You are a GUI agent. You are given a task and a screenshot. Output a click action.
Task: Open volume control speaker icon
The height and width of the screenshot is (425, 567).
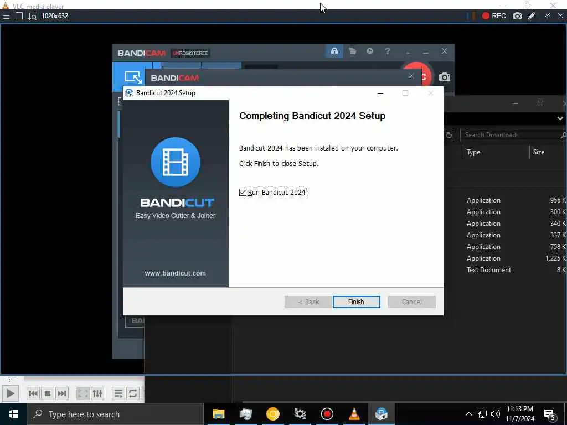(x=496, y=414)
